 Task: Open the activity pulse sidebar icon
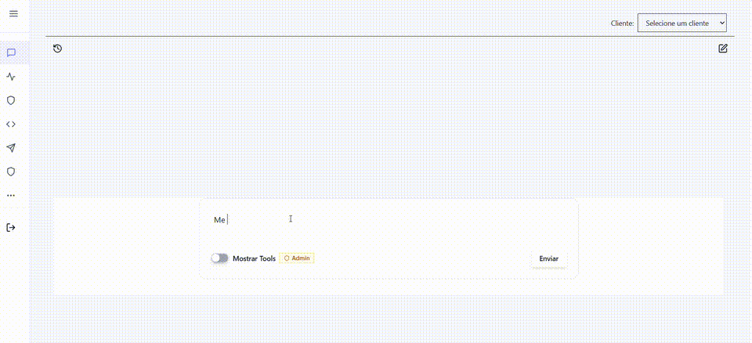point(11,77)
